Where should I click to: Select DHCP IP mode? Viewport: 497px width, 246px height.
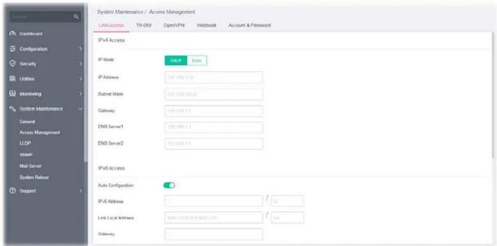[176, 61]
